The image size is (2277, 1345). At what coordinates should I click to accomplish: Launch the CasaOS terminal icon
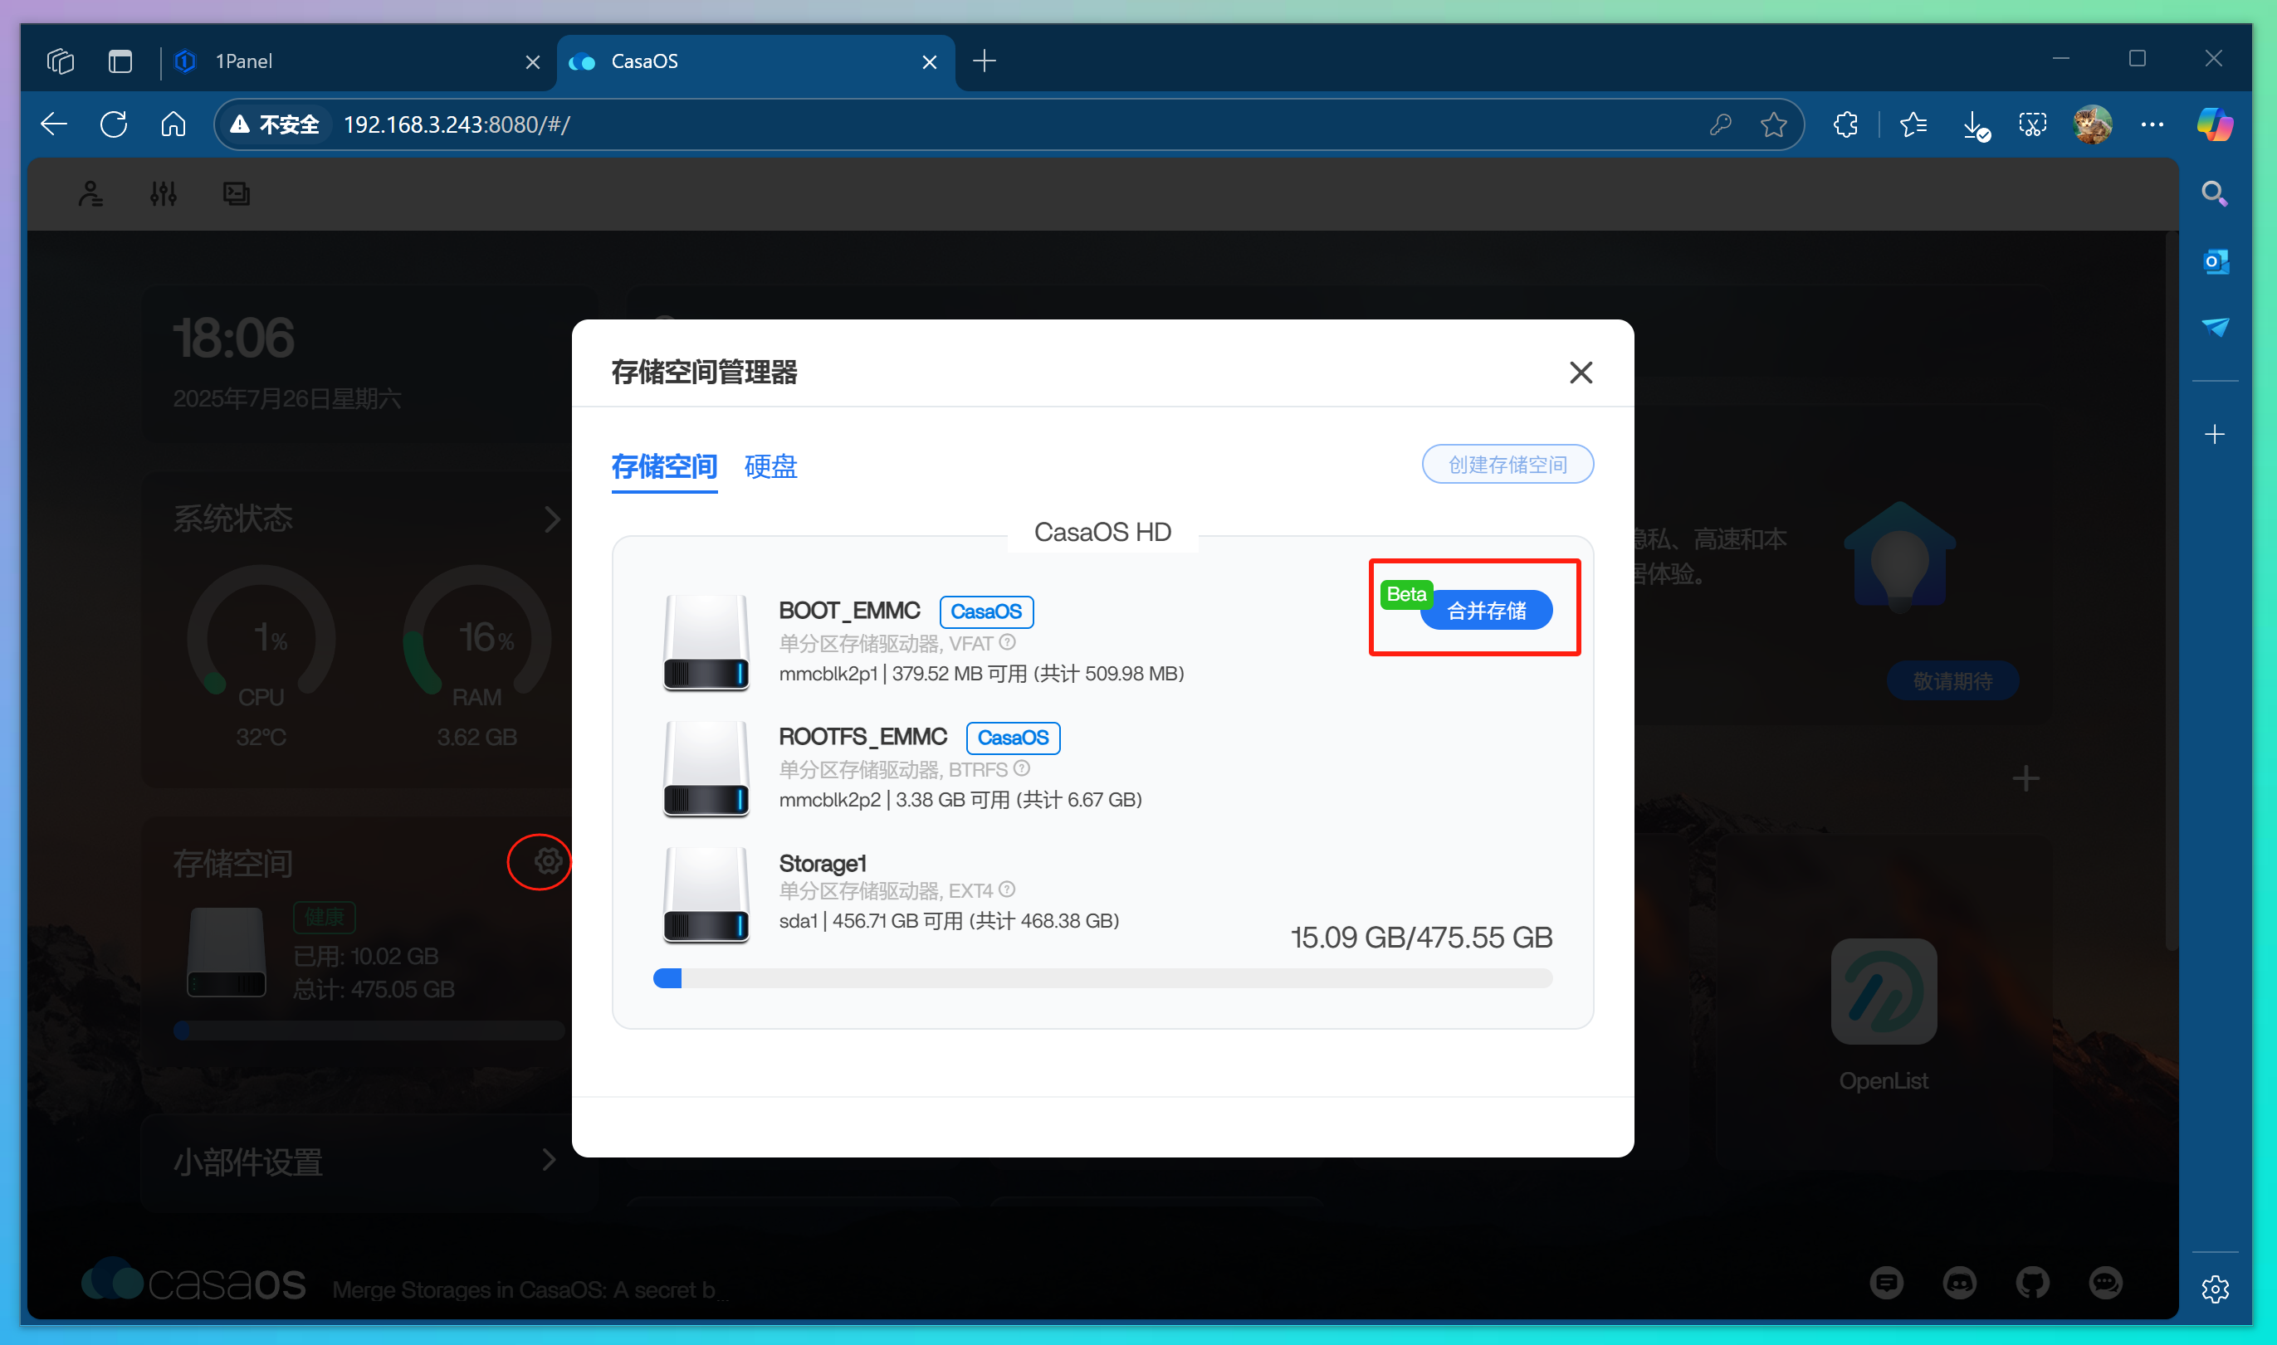point(236,192)
